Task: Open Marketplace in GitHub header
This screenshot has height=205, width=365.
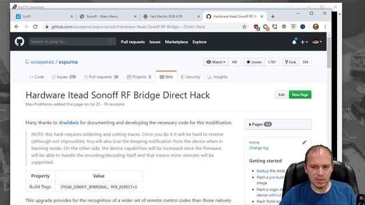Action: coord(176,42)
